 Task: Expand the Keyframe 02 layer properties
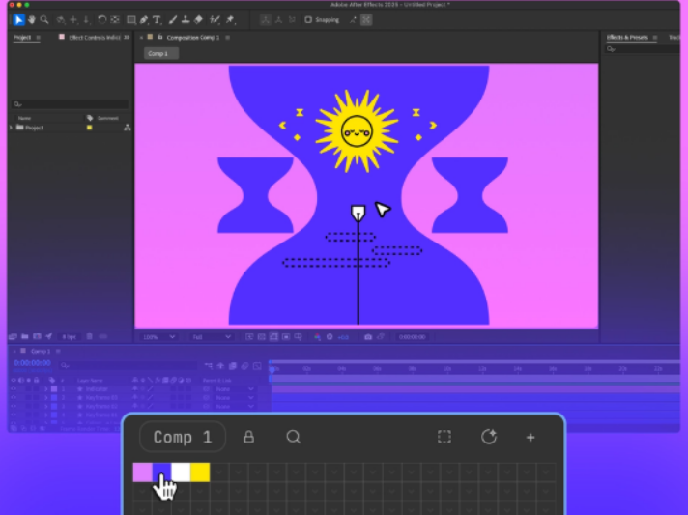pos(46,406)
